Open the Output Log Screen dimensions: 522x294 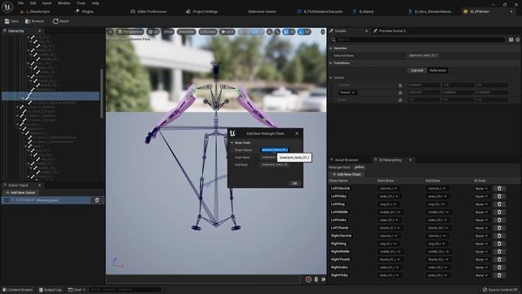[x=50, y=290]
